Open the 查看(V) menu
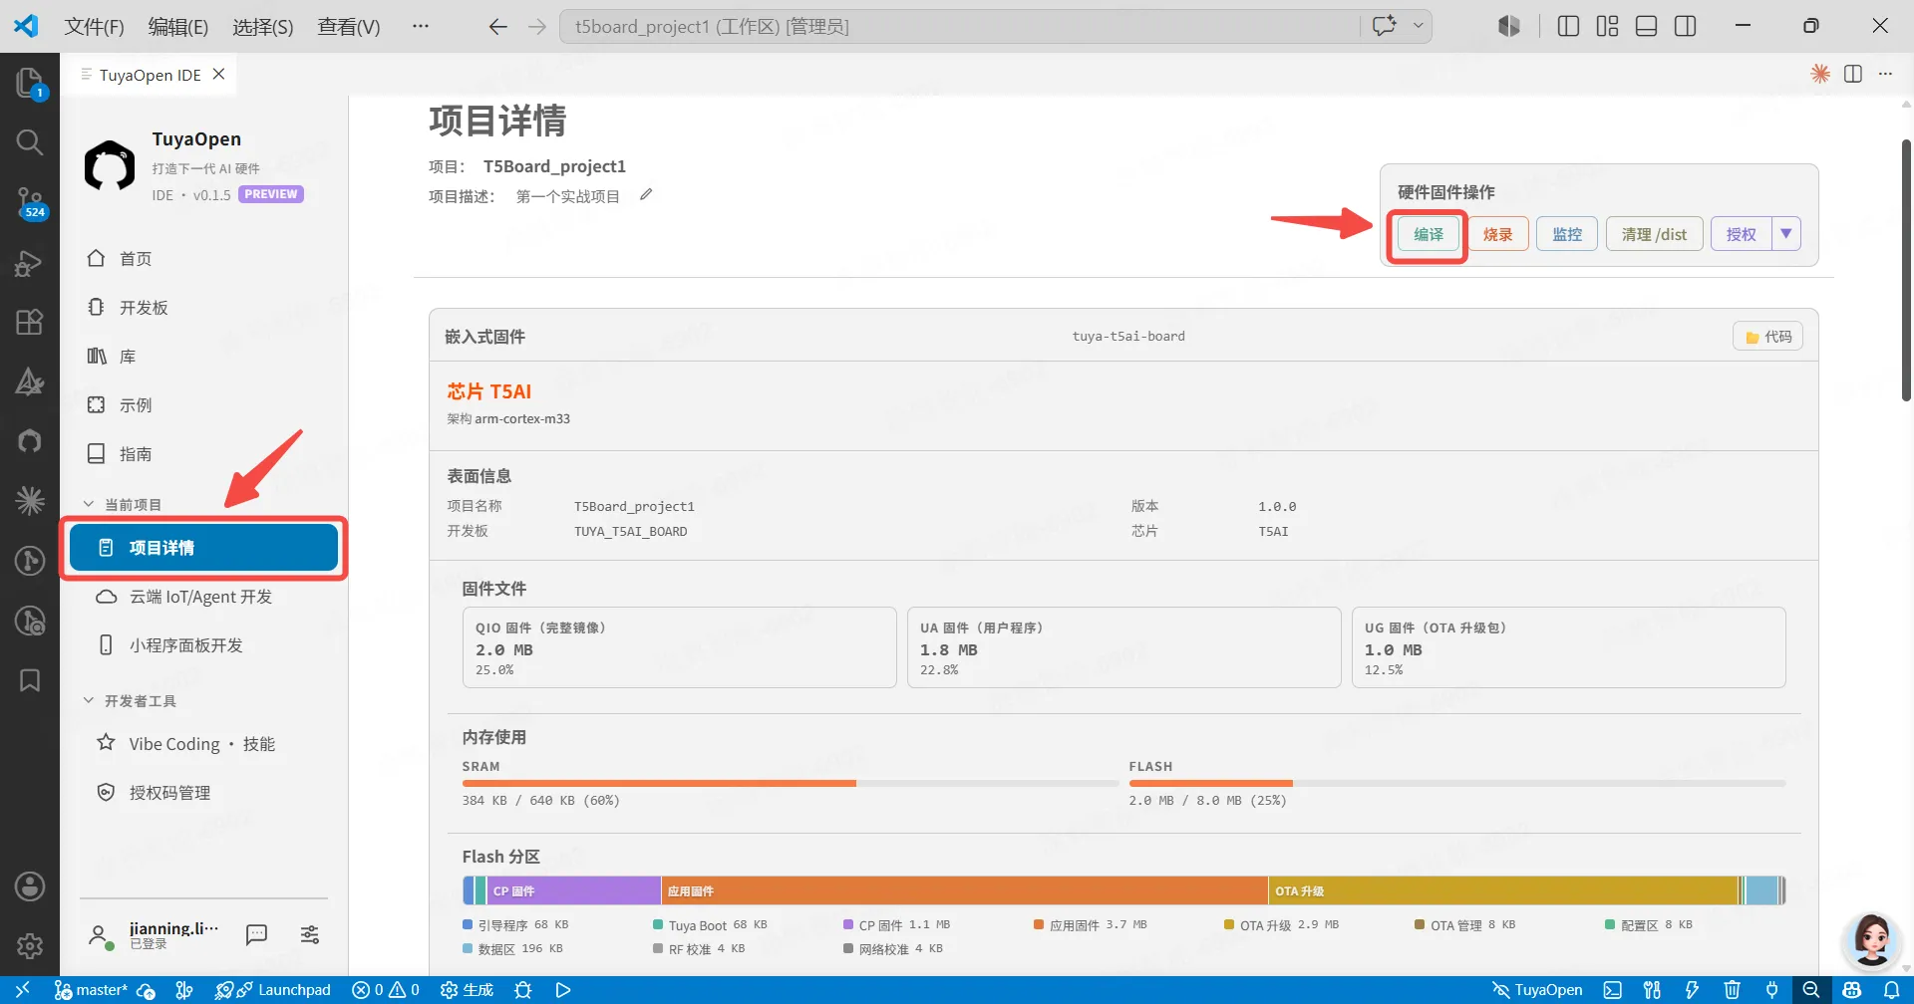The width and height of the screenshot is (1914, 1004). click(348, 26)
